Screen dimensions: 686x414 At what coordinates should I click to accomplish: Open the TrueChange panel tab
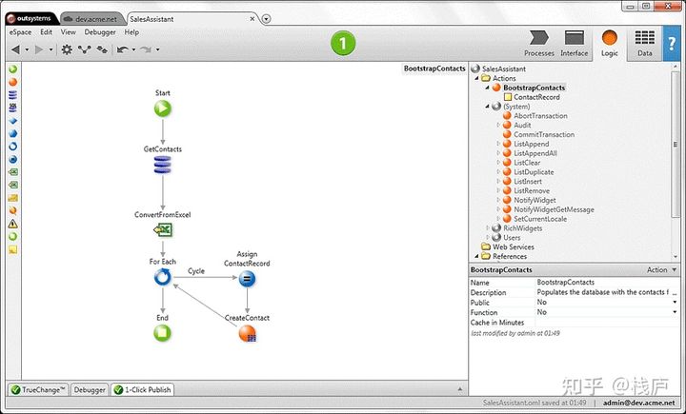coord(38,389)
